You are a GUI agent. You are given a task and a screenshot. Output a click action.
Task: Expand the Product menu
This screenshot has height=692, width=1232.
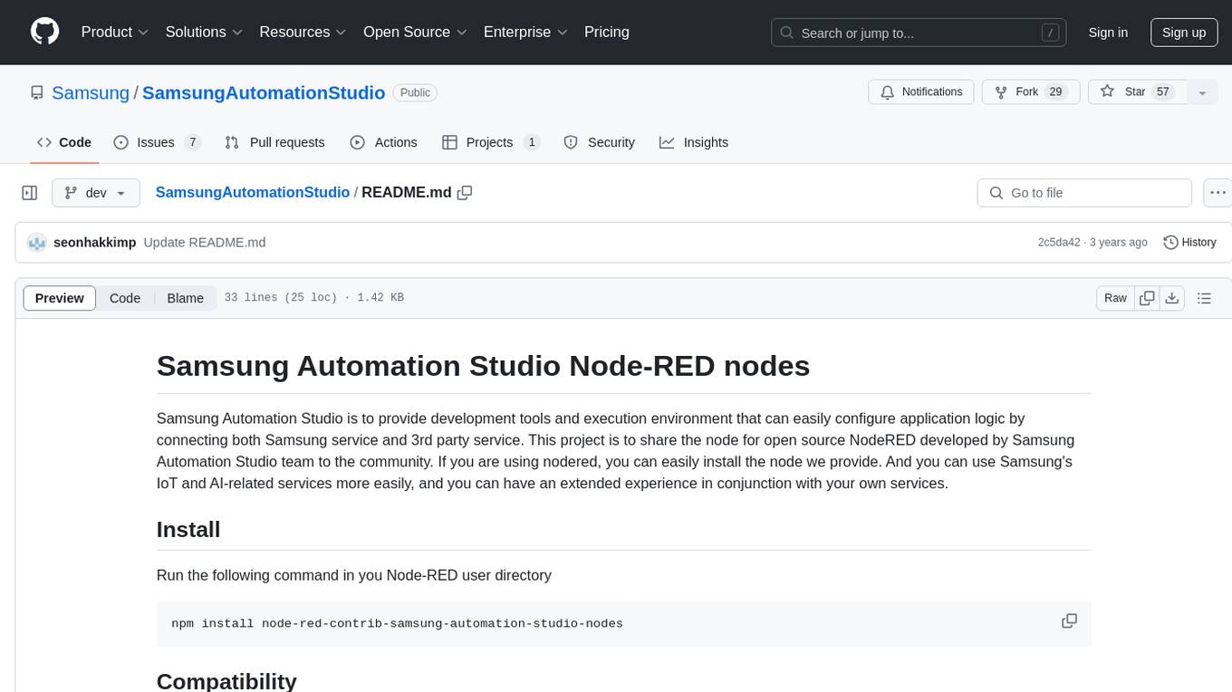click(115, 32)
